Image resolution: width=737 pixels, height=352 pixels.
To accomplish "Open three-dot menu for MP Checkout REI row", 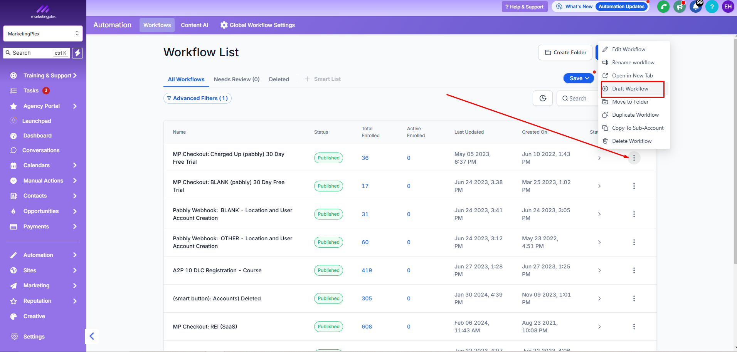I will click(x=634, y=327).
